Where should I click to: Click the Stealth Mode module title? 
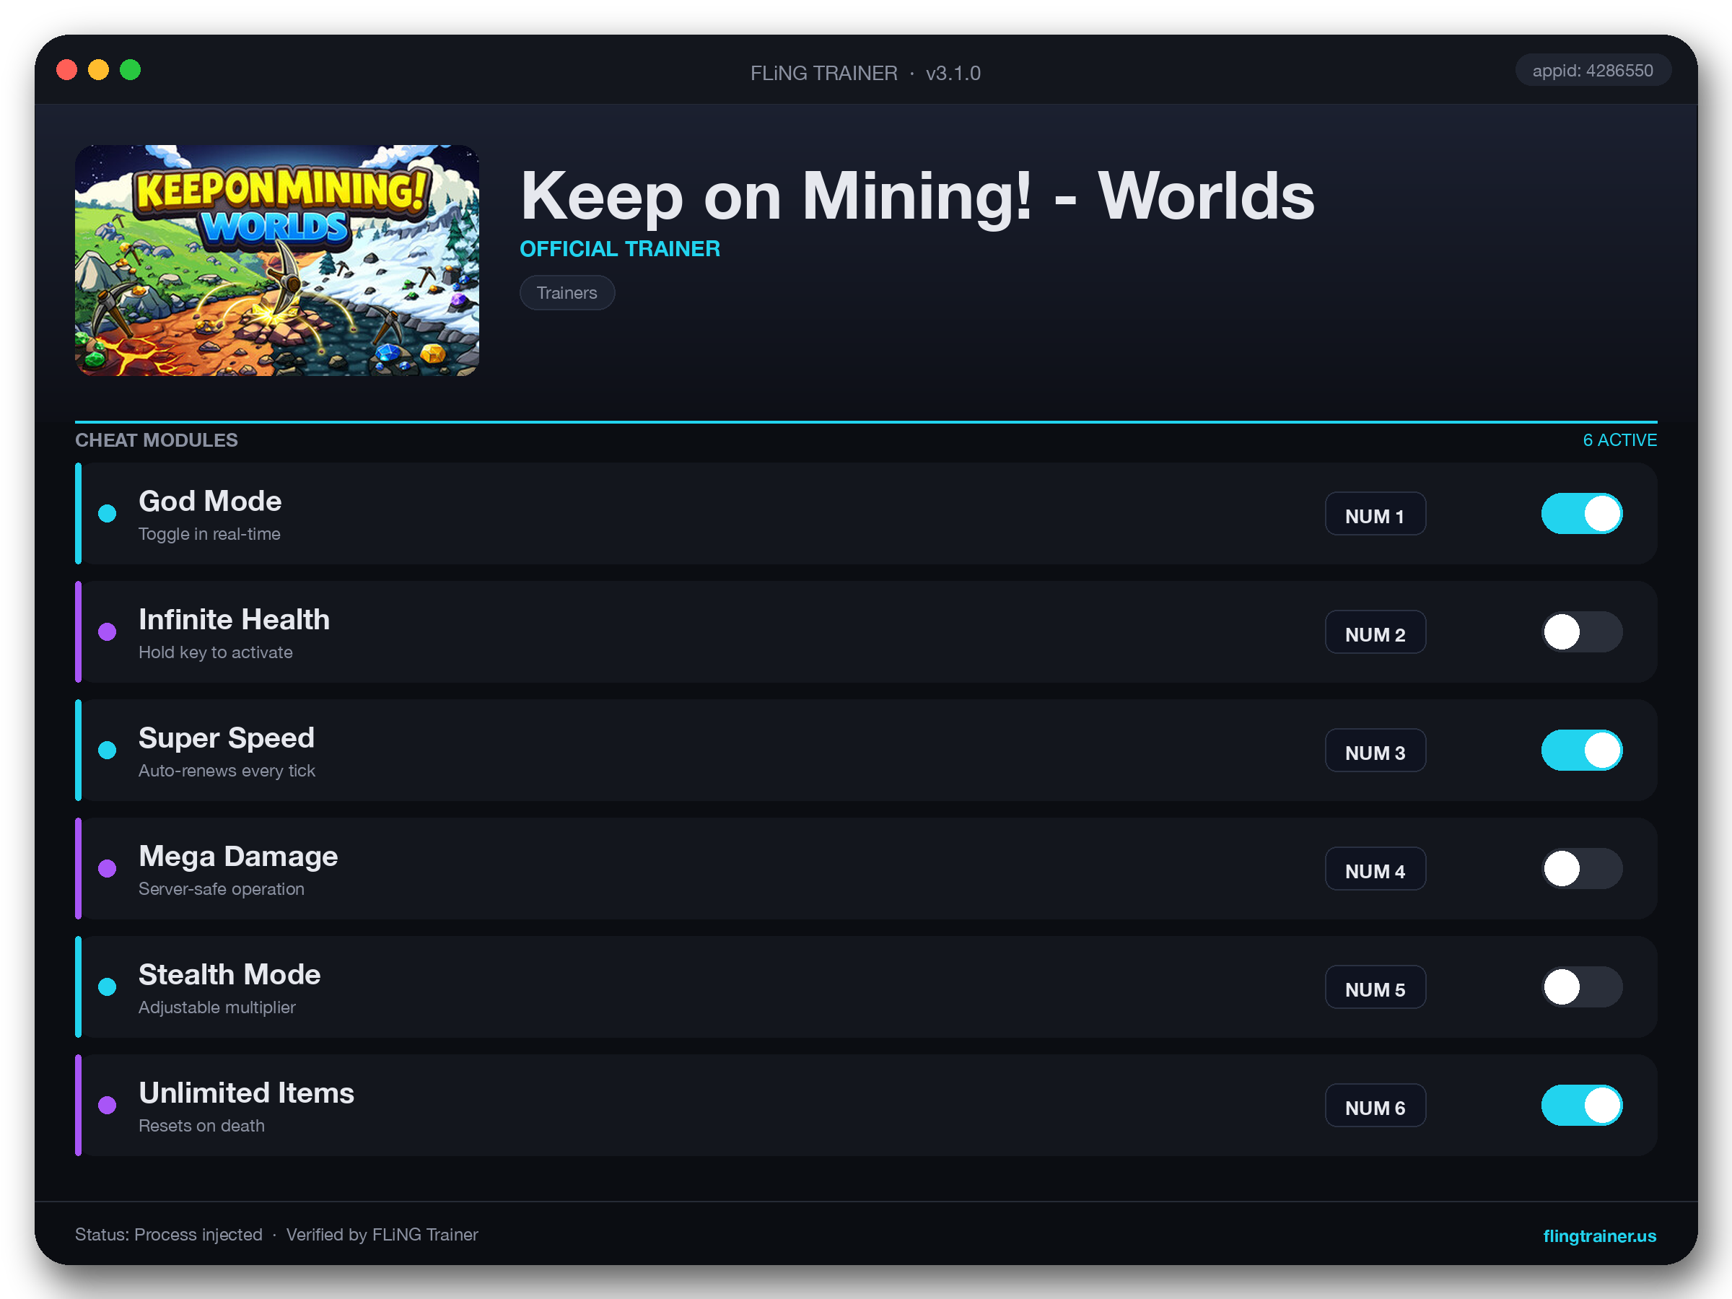(229, 974)
